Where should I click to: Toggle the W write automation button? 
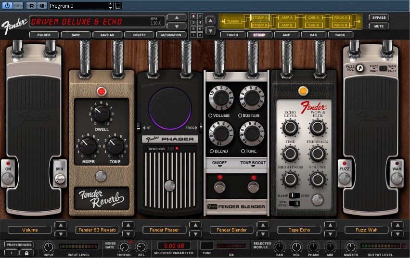coord(42,5)
